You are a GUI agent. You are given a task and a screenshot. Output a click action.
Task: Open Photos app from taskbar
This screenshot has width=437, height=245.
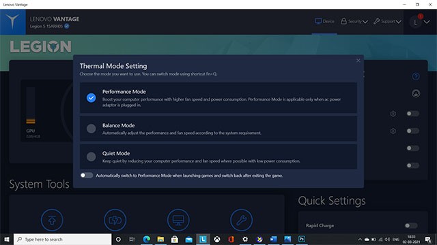[287, 239]
